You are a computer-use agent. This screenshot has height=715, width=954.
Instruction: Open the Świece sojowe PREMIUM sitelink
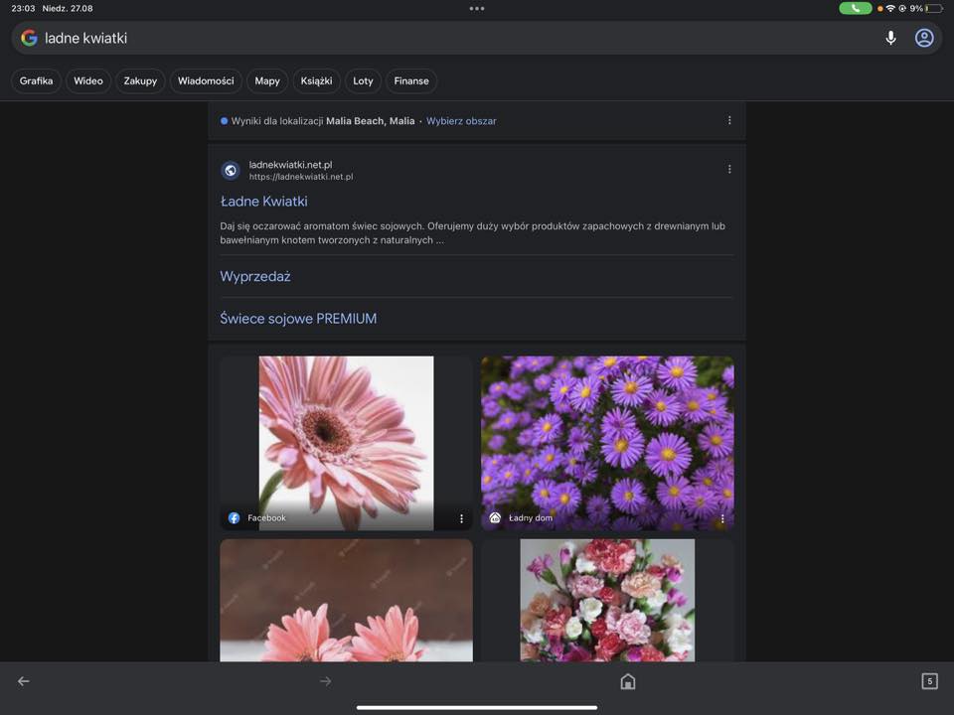pyautogui.click(x=298, y=319)
